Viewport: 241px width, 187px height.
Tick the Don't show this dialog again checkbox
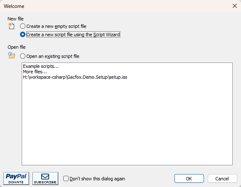(x=66, y=179)
